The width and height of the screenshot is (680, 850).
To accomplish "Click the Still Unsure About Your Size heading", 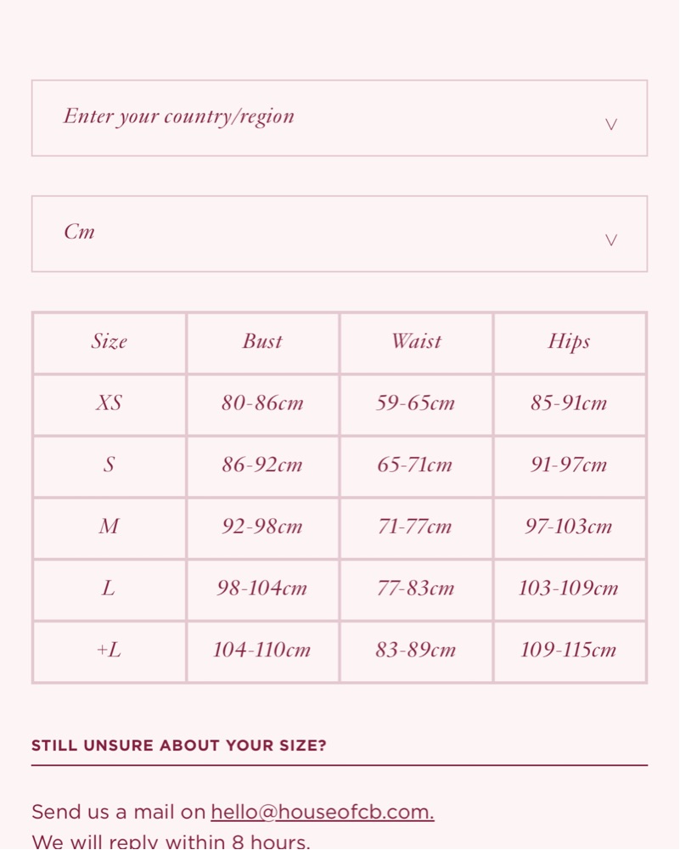I will point(179,746).
